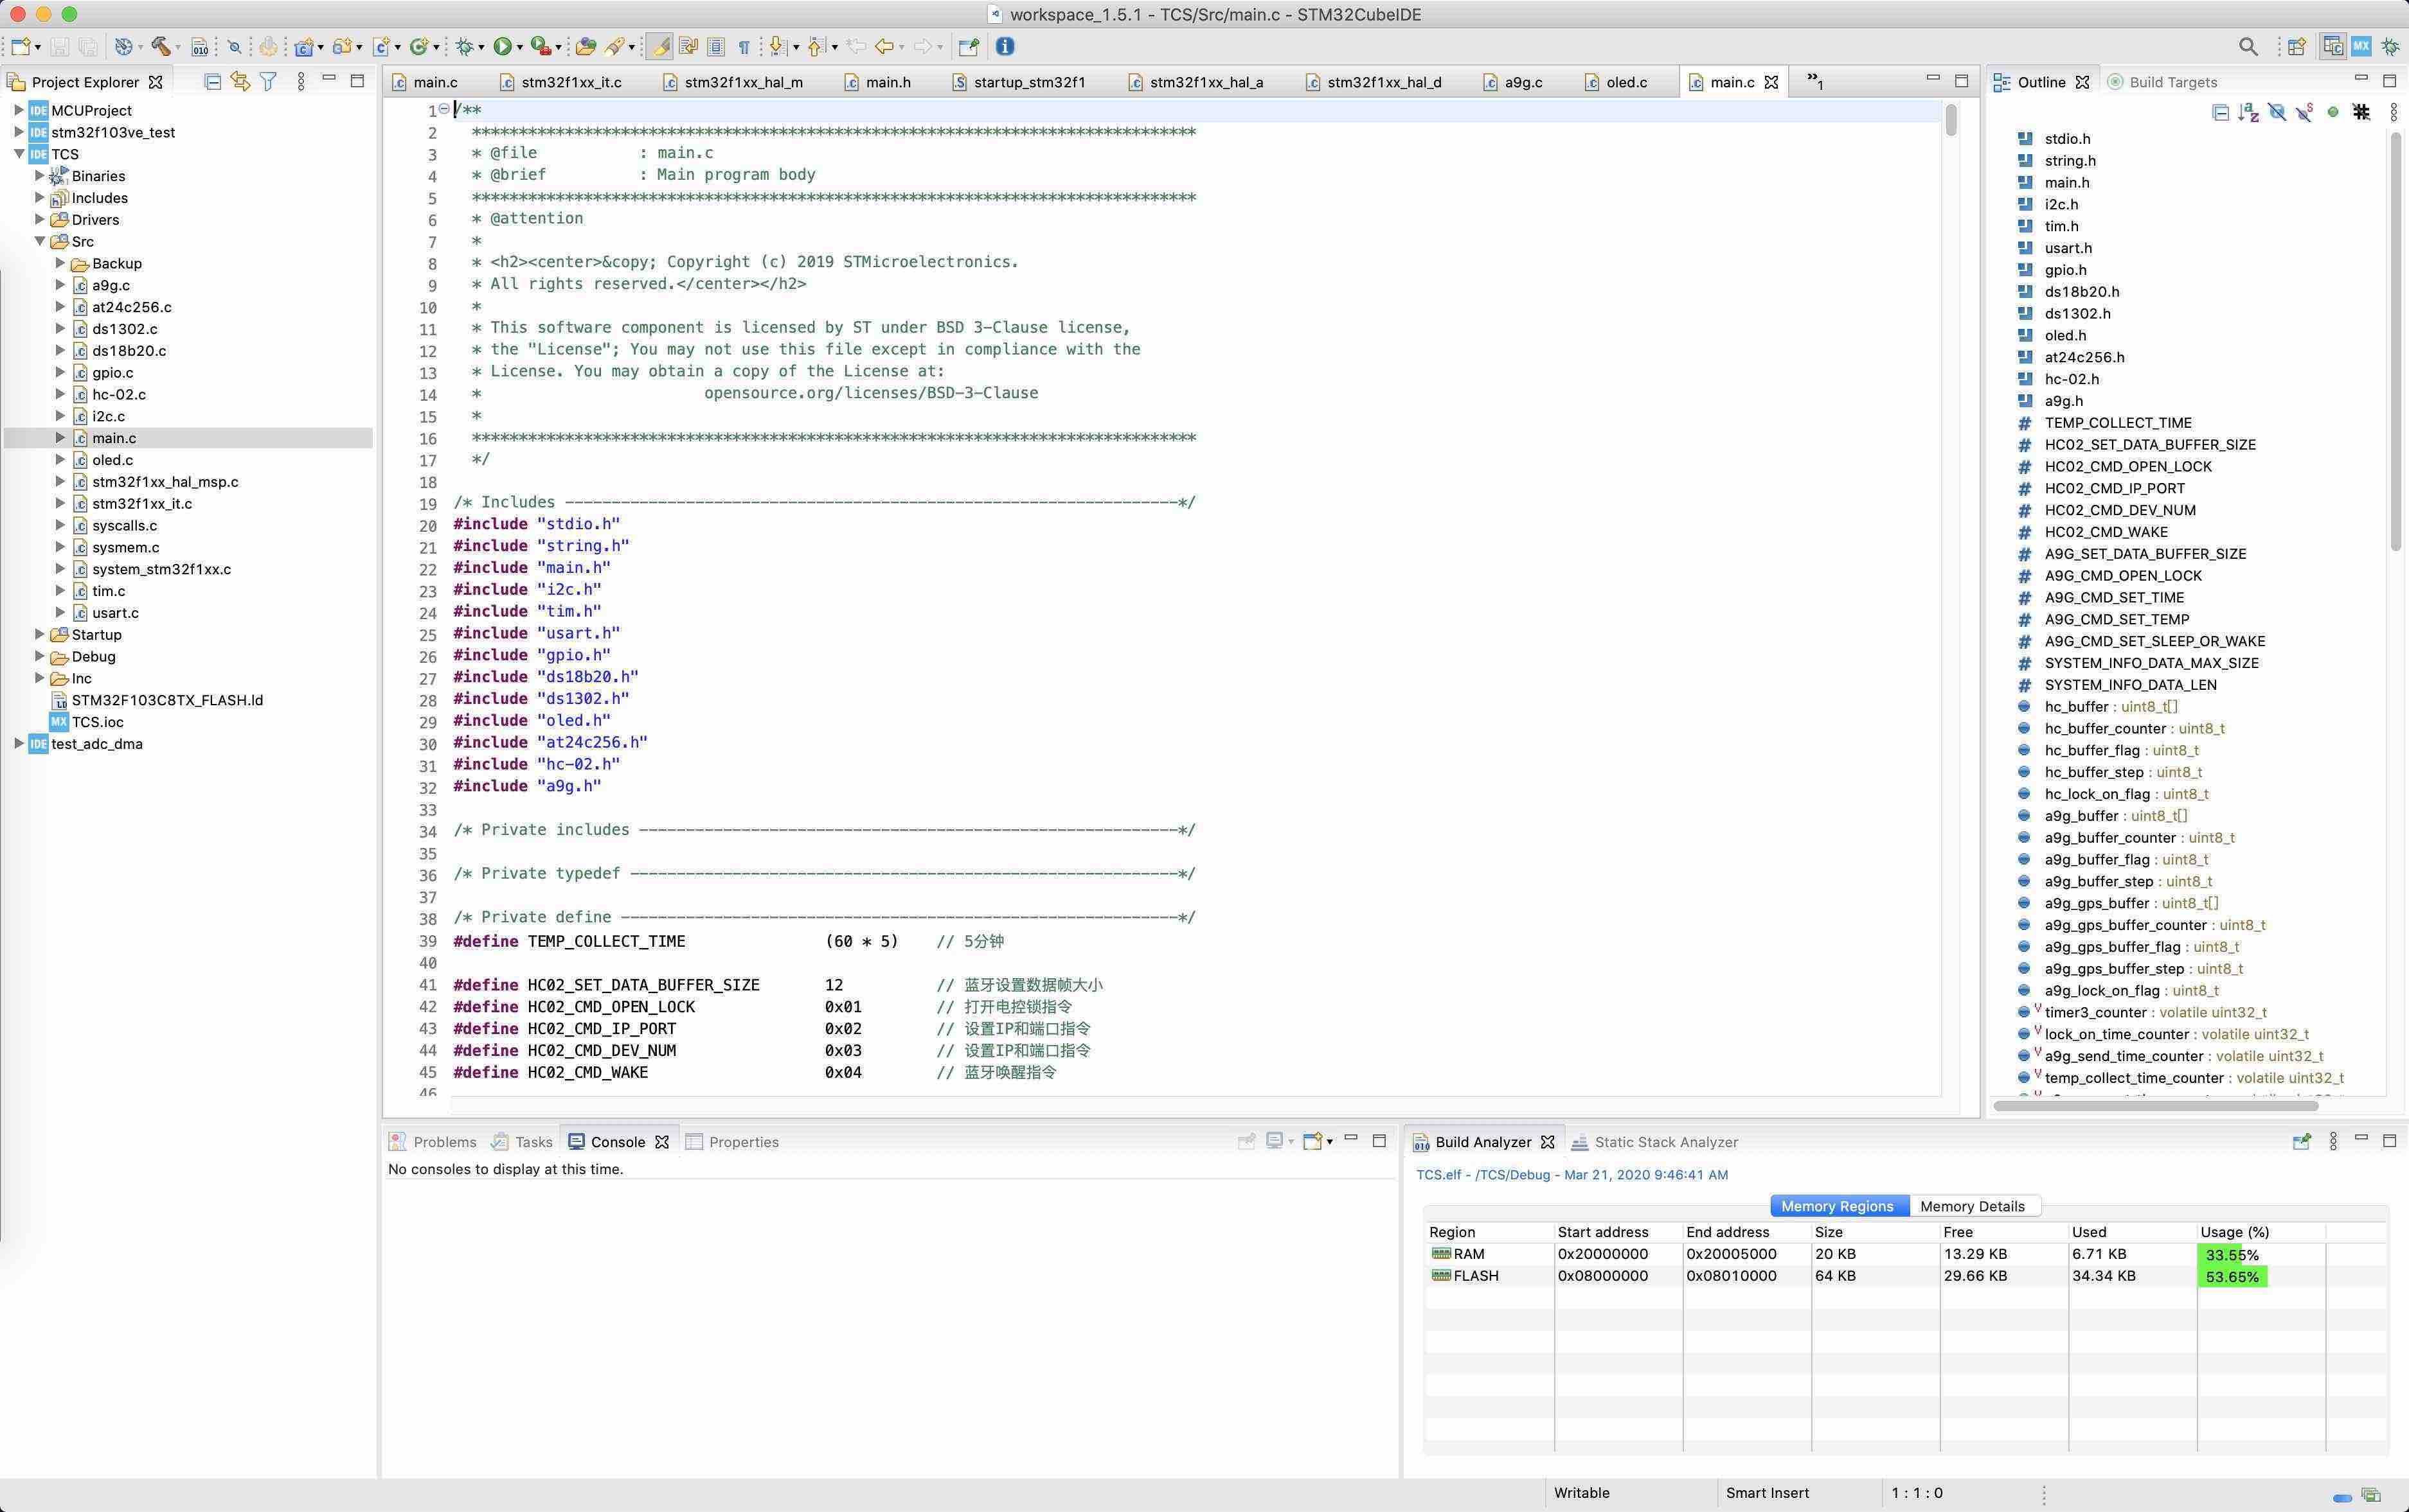
Task: Click the FLASH usage bar 53.65%
Action: click(x=2232, y=1277)
